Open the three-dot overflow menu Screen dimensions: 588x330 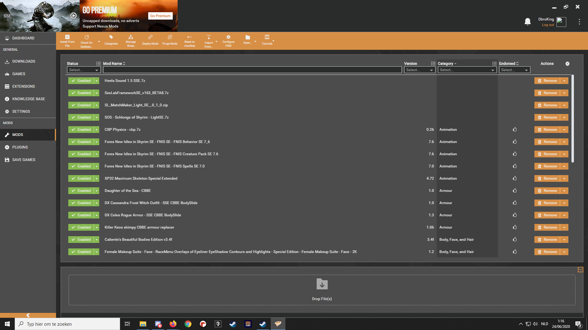579,22
